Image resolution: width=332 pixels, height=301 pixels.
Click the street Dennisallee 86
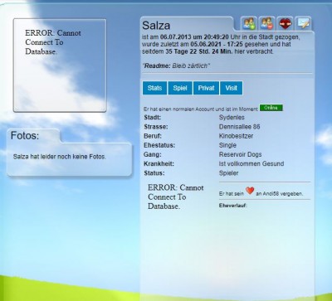(239, 127)
